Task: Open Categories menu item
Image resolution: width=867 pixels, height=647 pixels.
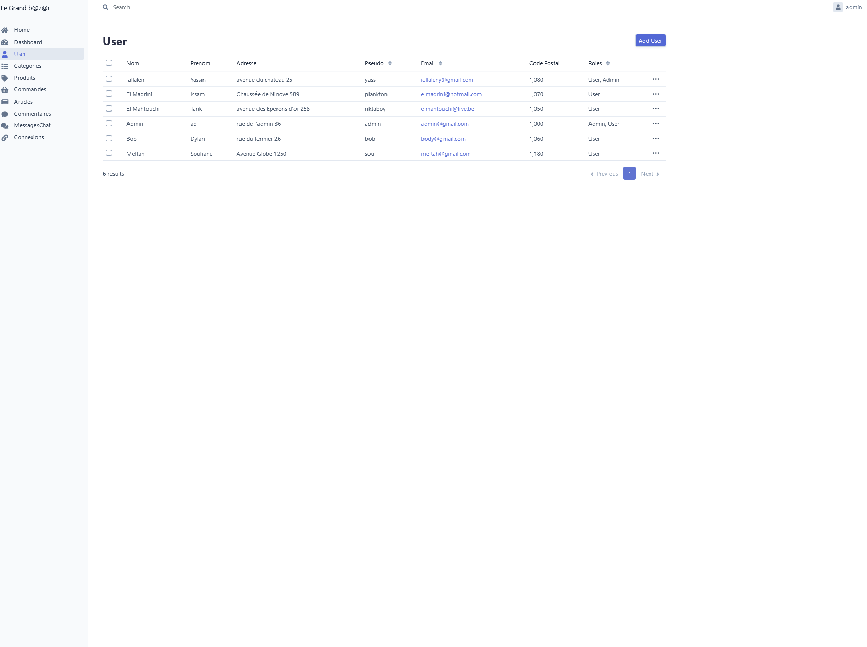Action: click(28, 66)
